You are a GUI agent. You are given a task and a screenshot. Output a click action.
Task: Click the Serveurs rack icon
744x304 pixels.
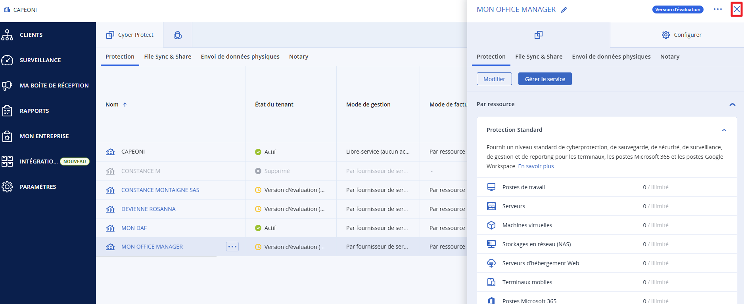(x=491, y=206)
